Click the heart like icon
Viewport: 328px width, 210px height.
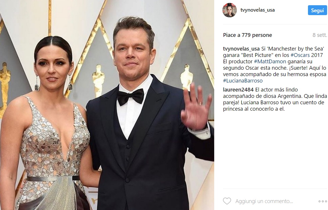point(227,201)
